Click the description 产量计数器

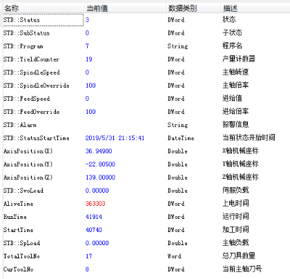click(x=239, y=59)
